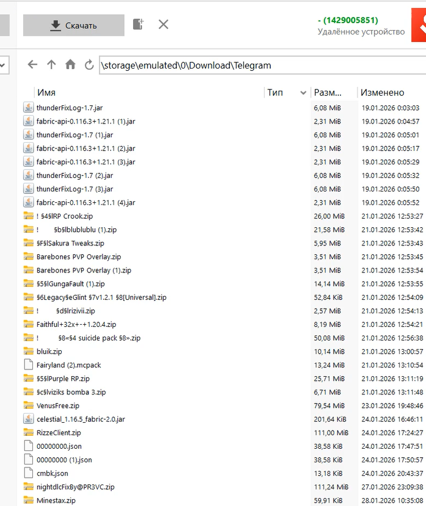Select the file 00000000.json

pos(59,447)
